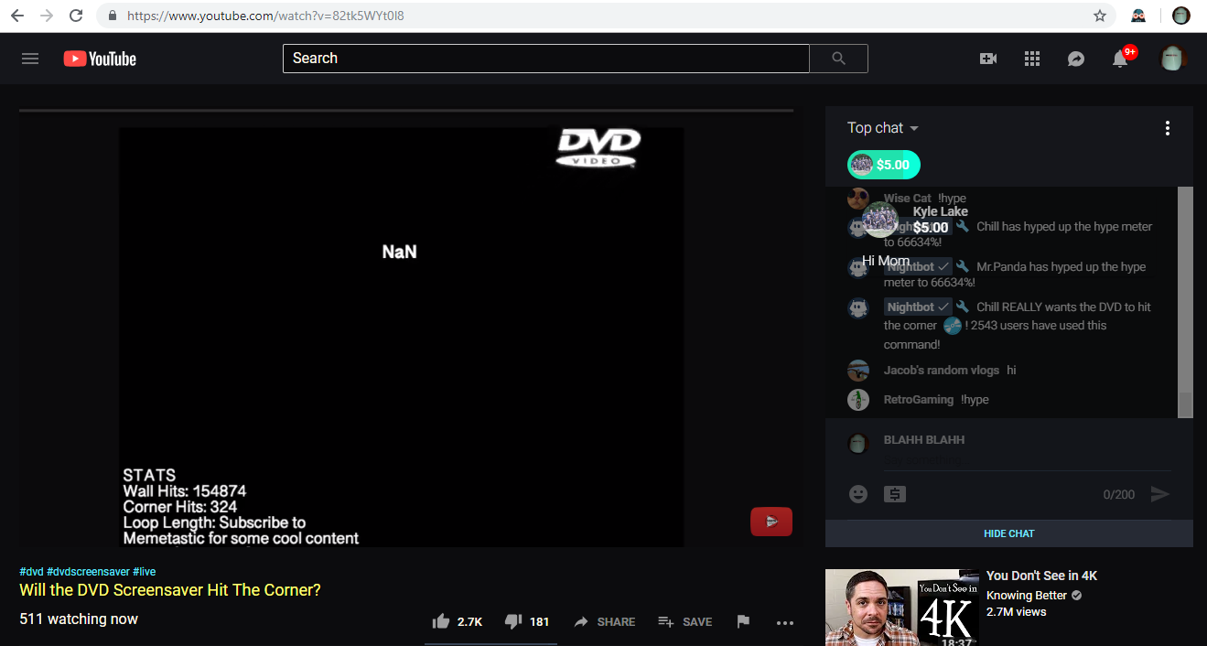
Task: Report video with flag icon
Action: (743, 621)
